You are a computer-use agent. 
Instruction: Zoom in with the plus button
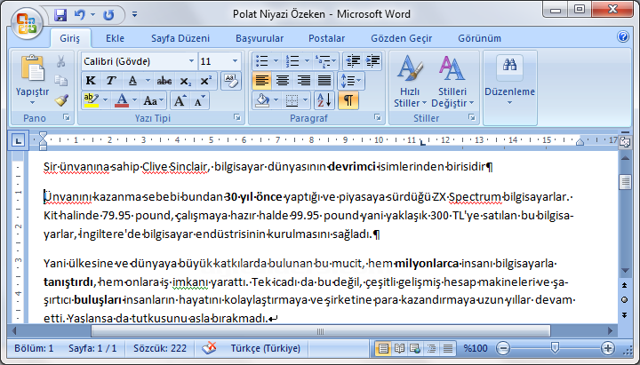click(x=608, y=348)
